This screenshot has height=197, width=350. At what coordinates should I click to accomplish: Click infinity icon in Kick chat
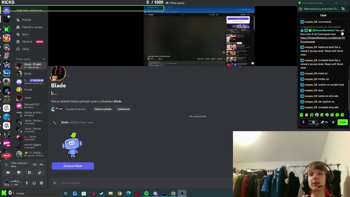(326, 122)
